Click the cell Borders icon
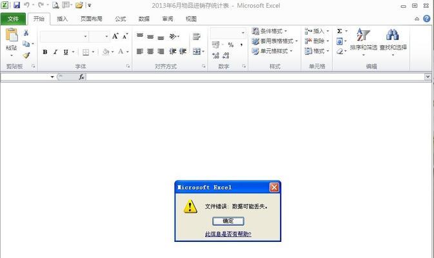Screen dimensions: 434x258 (86, 52)
